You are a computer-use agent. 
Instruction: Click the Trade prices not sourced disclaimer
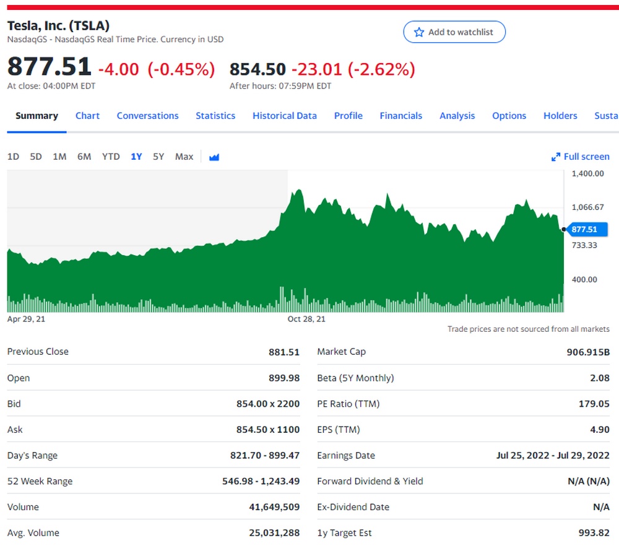click(x=528, y=329)
